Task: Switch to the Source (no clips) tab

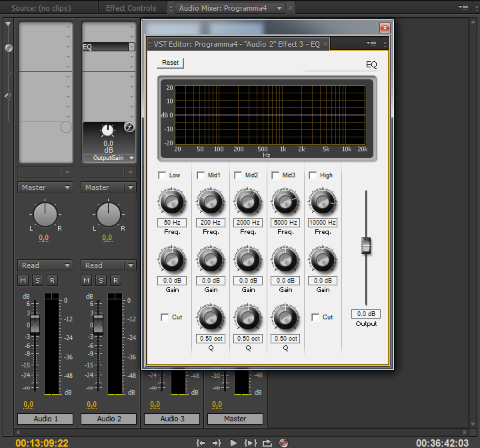Action: tap(41, 8)
